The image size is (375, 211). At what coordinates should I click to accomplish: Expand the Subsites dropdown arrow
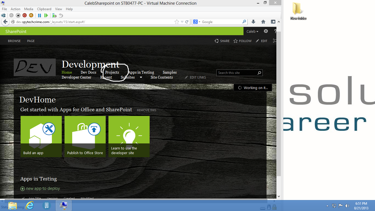coord(141,77)
